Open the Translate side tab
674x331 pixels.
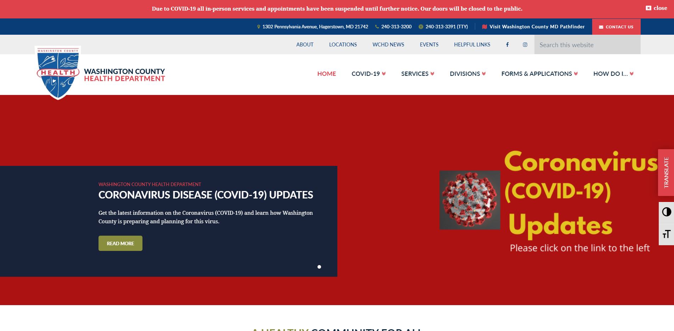click(666, 172)
